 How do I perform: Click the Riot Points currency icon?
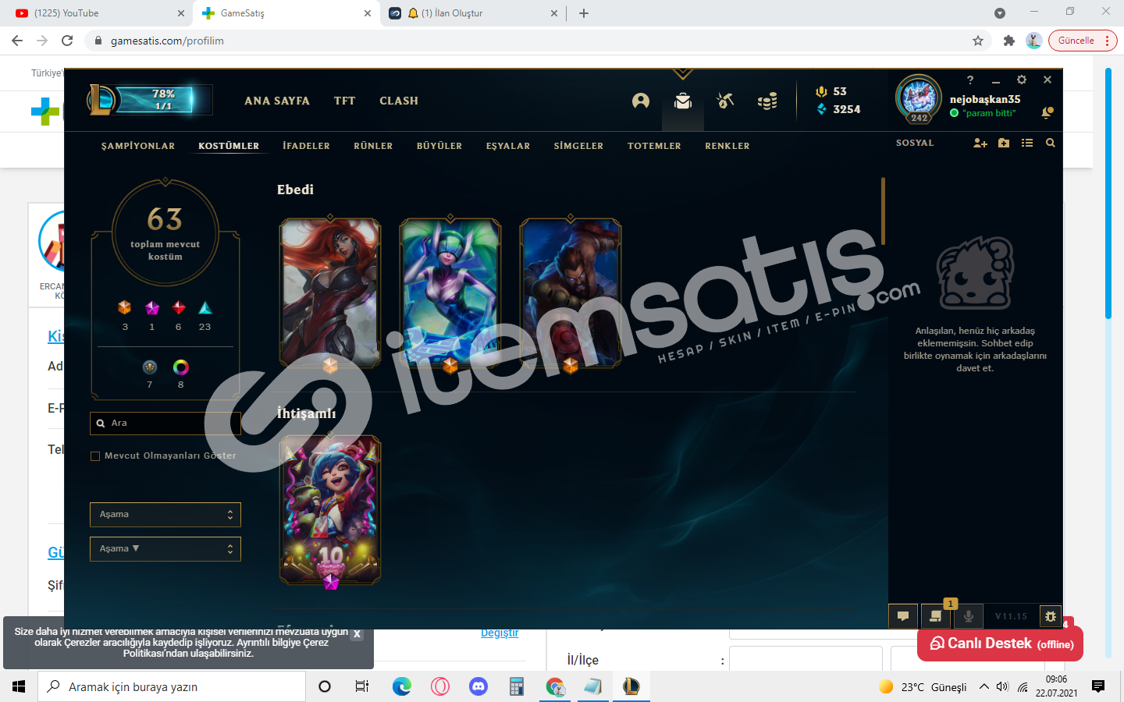pos(821,91)
